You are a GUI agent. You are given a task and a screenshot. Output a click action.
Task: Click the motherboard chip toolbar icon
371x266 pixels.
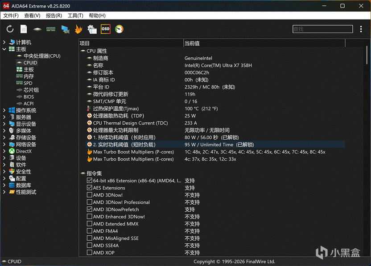click(37, 29)
